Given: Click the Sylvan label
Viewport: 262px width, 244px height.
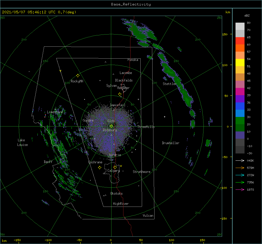Looking at the screenshot, I should coord(111,86).
